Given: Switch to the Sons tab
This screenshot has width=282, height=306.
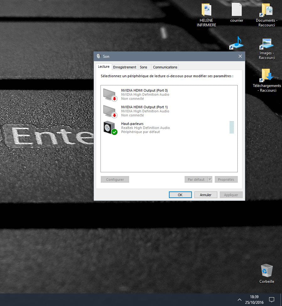Looking at the screenshot, I should coord(144,67).
